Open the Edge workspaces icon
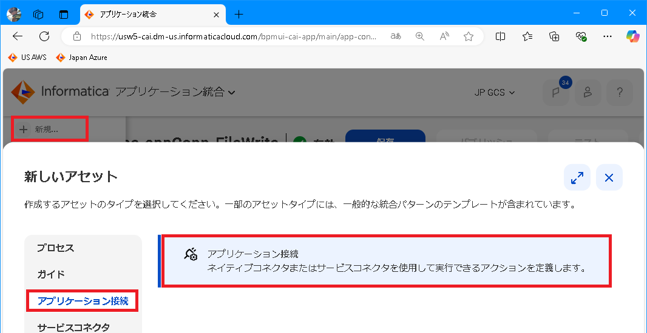 38,15
